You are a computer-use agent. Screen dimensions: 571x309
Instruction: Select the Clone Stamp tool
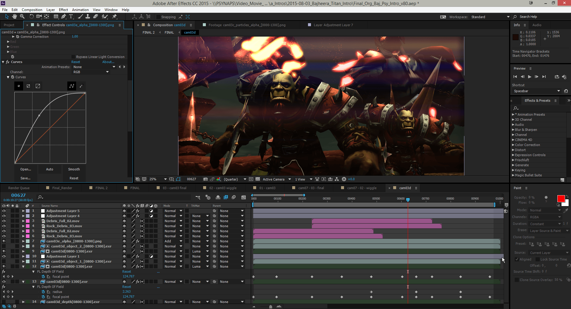point(88,17)
